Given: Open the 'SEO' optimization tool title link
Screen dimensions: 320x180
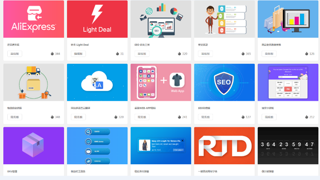Looking at the screenshot, I should click(x=142, y=45).
